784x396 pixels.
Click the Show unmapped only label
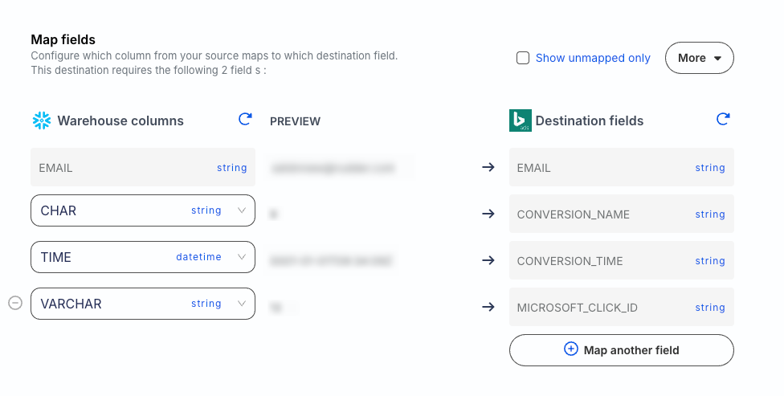pos(593,58)
